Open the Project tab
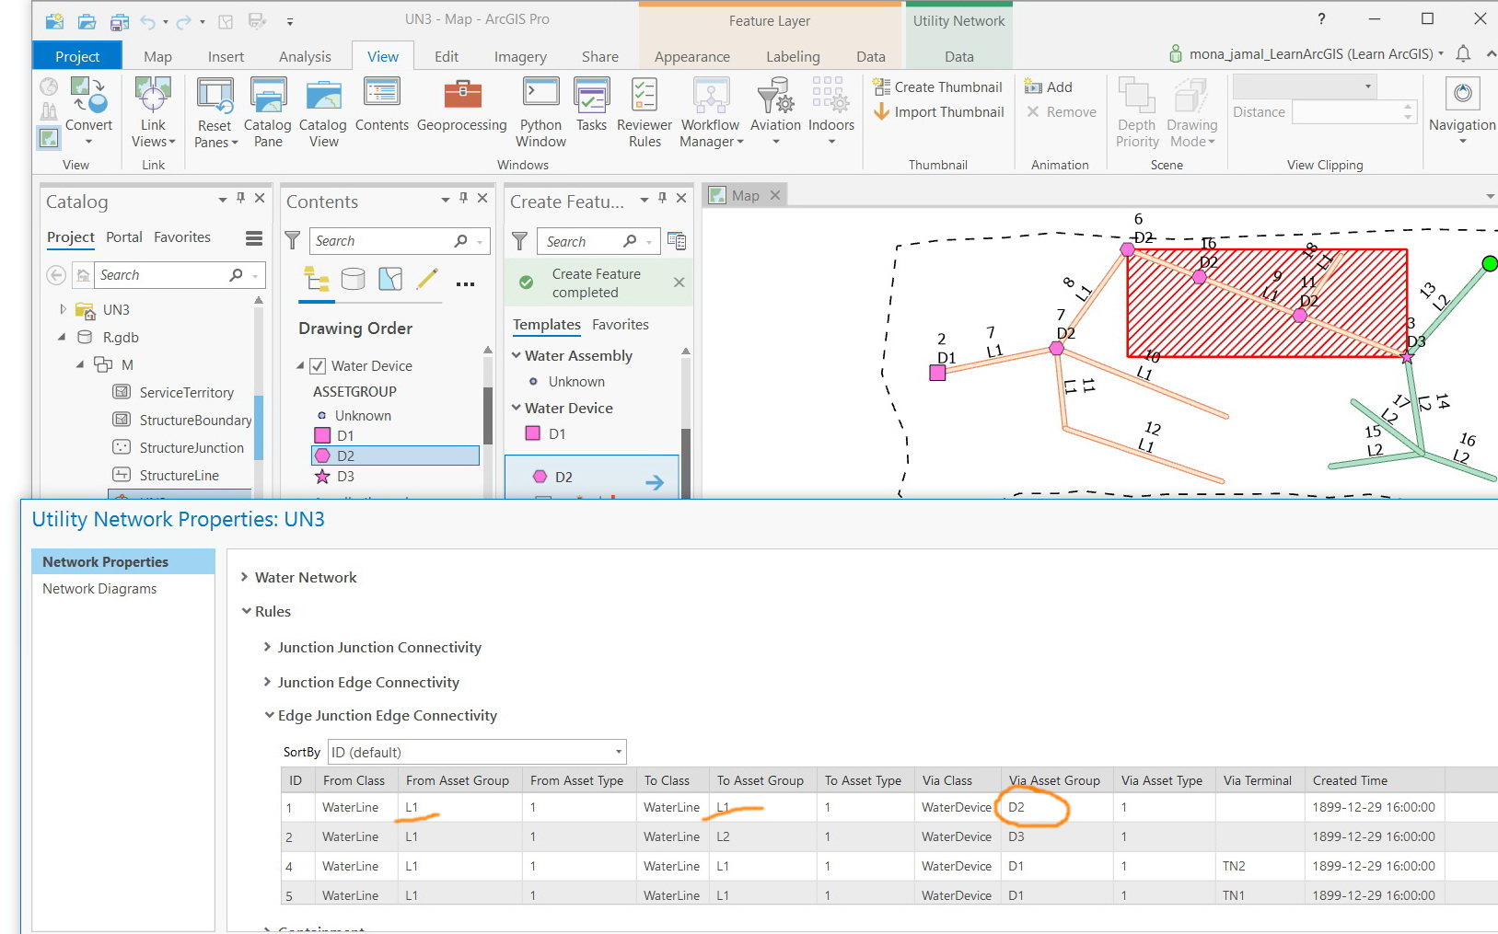 coord(77,56)
